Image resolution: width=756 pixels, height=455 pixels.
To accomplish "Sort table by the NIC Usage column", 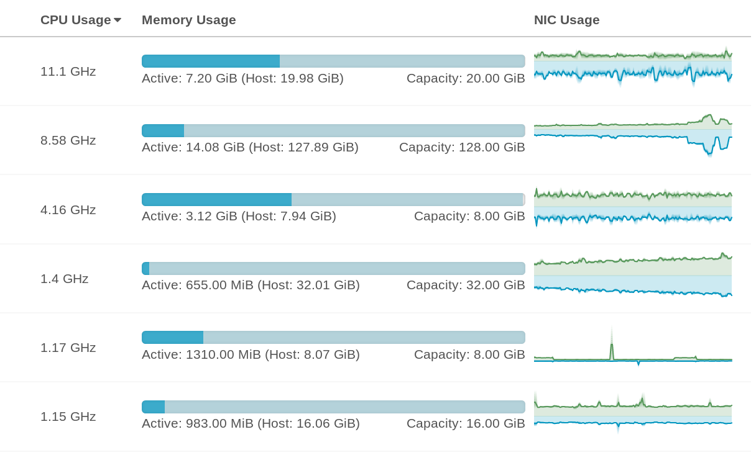I will tap(566, 20).
